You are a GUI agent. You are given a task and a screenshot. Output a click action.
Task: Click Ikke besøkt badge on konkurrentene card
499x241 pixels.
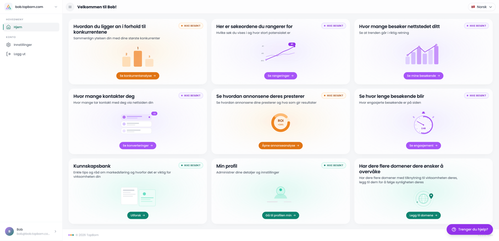[x=191, y=26]
